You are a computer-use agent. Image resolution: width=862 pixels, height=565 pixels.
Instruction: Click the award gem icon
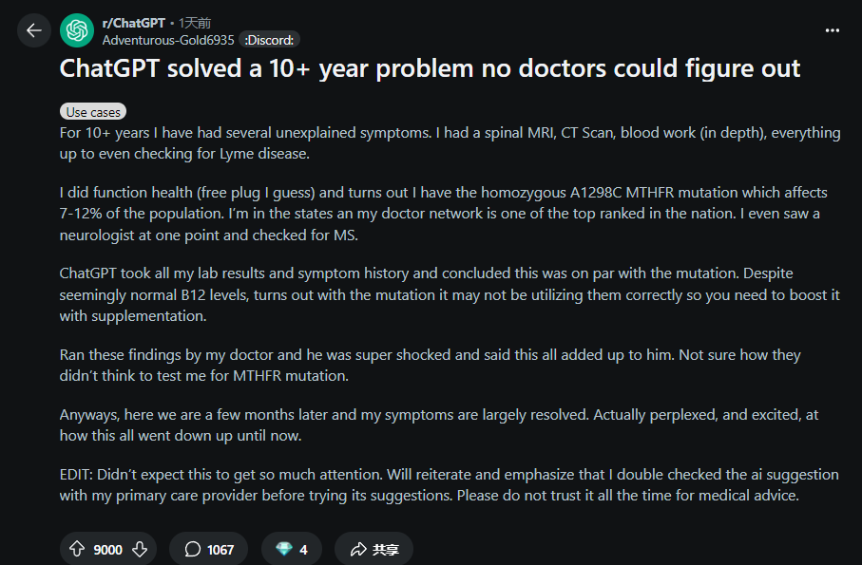tap(283, 549)
